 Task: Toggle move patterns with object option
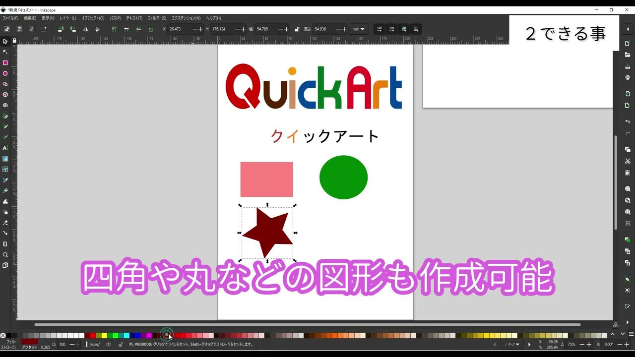[416, 29]
